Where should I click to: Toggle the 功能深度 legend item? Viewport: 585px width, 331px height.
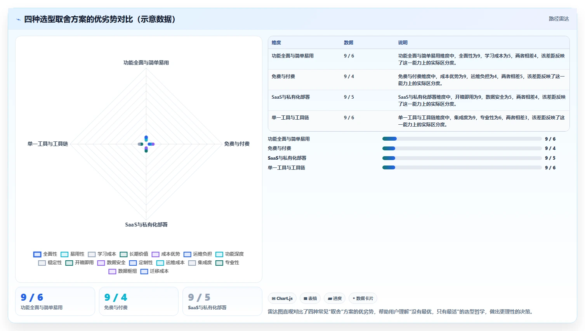click(x=229, y=254)
